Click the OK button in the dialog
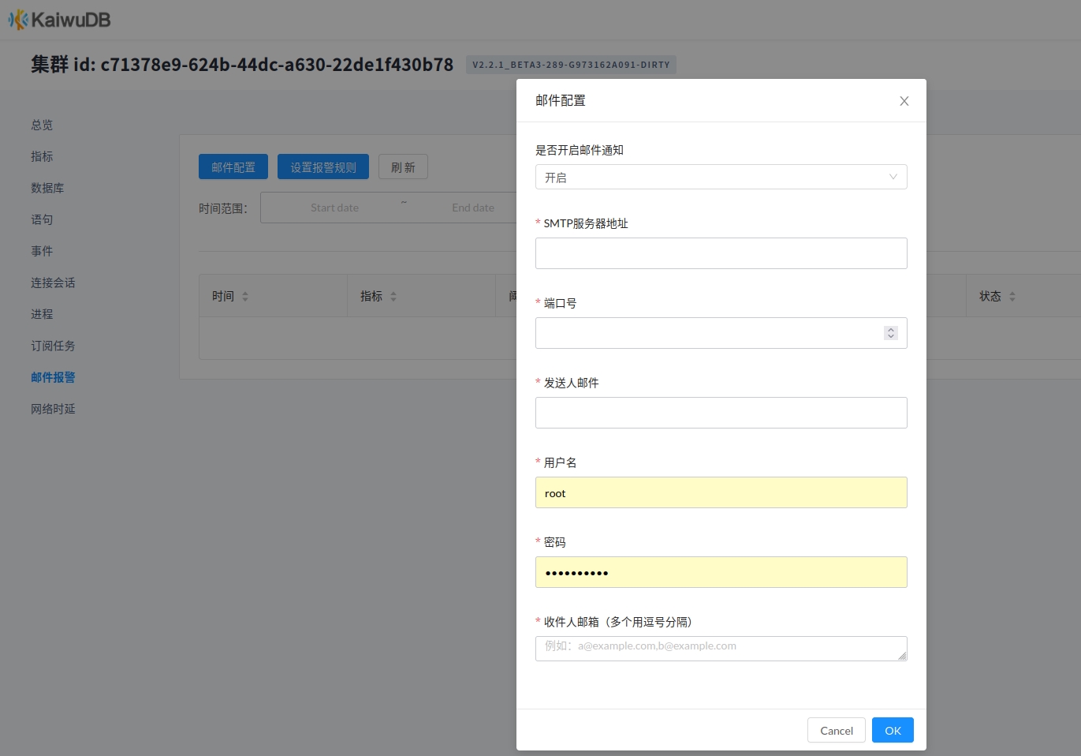1081x756 pixels. (893, 730)
